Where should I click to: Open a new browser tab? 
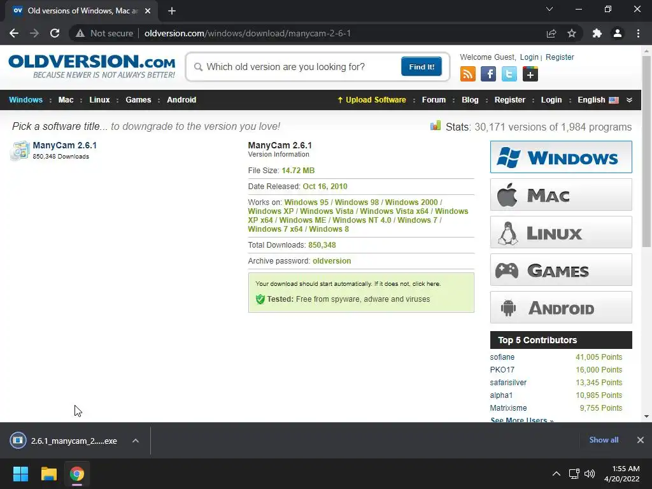pyautogui.click(x=172, y=11)
